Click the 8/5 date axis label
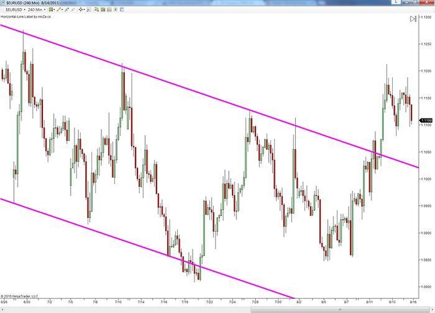Viewport: 435px width, 313px height. point(323,302)
